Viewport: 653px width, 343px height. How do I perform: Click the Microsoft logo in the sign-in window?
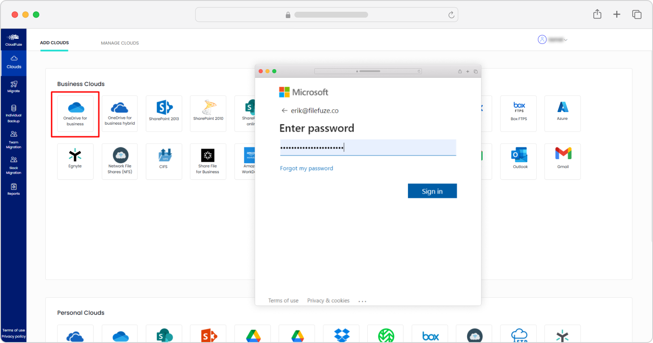coord(303,92)
